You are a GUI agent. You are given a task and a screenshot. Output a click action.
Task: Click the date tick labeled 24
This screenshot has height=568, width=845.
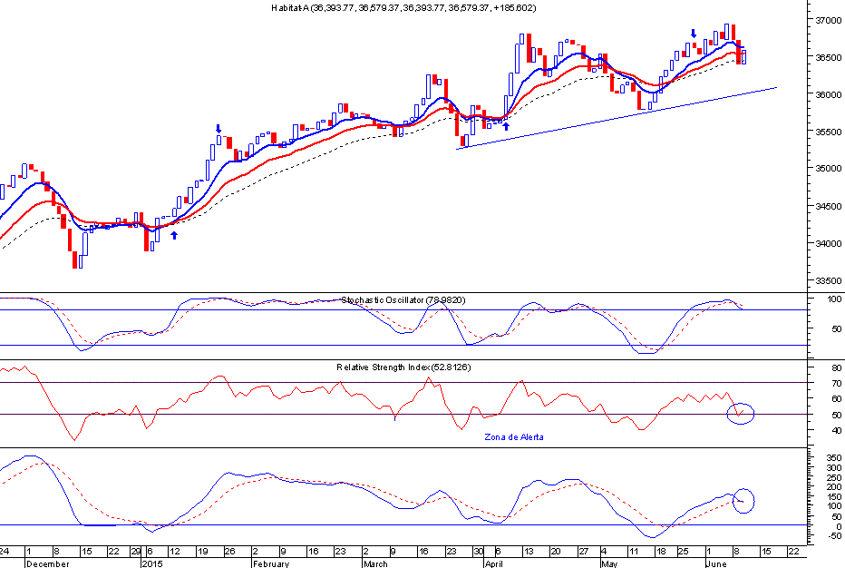(5, 552)
